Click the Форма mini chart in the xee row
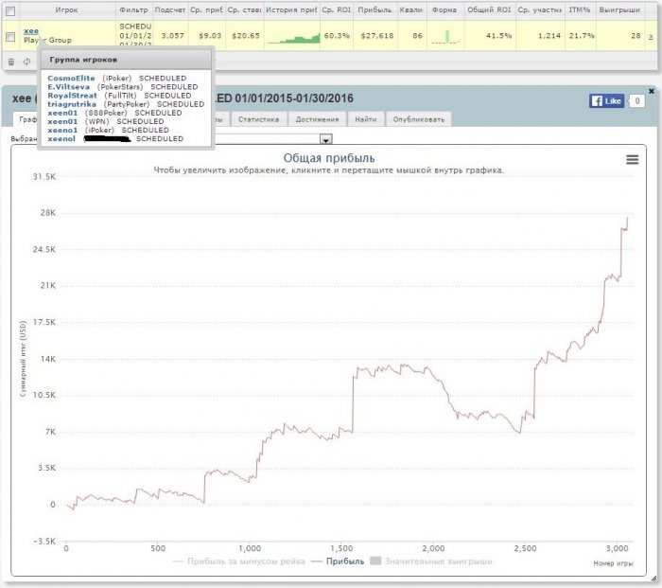Viewport: 662px width, 588px height. 445,37
